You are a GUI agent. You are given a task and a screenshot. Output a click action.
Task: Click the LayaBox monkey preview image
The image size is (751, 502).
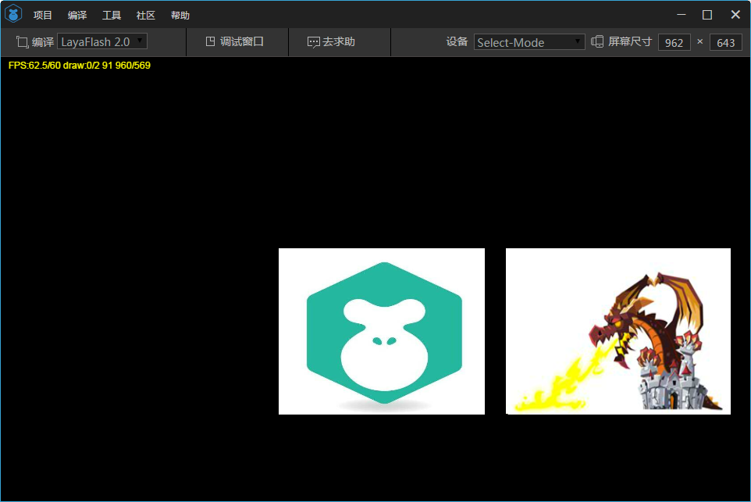(x=381, y=331)
